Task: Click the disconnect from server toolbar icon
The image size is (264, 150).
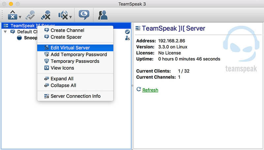Action: point(13,15)
